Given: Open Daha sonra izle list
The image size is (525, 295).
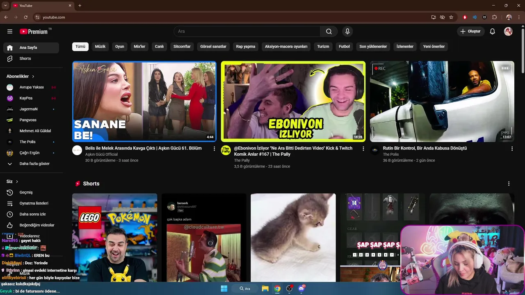Looking at the screenshot, I should (31, 214).
